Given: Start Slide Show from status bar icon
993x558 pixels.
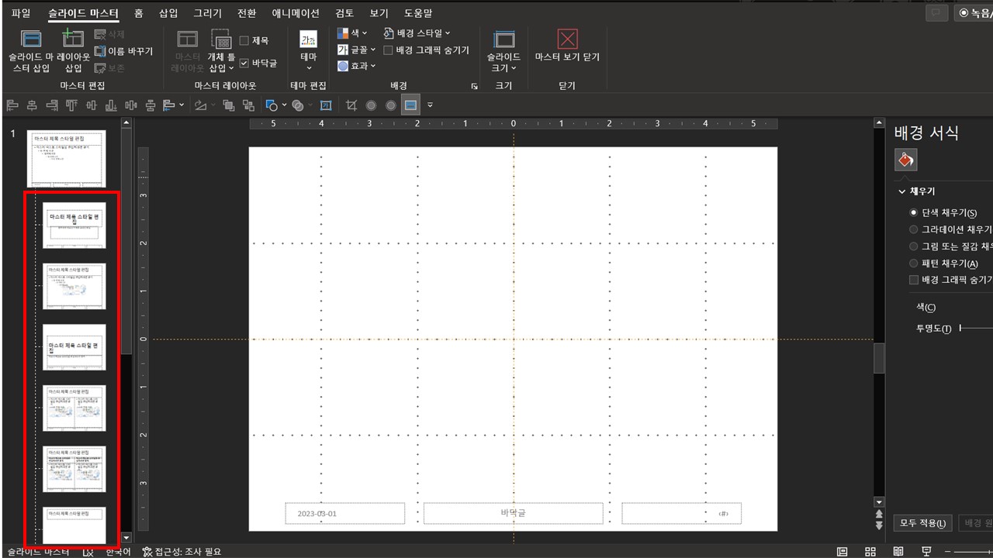Looking at the screenshot, I should (927, 551).
